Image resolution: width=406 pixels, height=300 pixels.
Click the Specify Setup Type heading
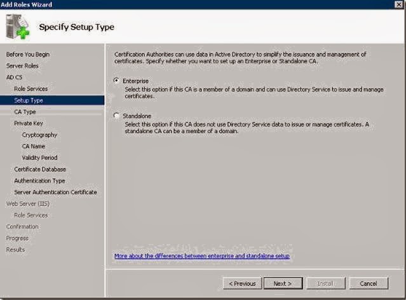coord(77,27)
